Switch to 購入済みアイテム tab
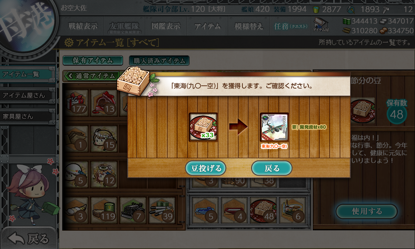Screen dimensions: 415x249 [x=159, y=61]
